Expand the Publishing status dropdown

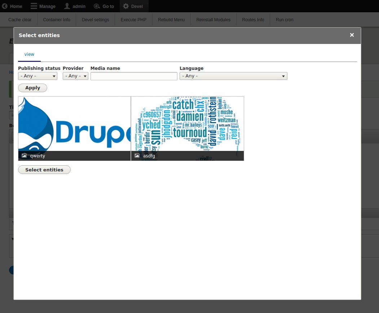pos(38,76)
